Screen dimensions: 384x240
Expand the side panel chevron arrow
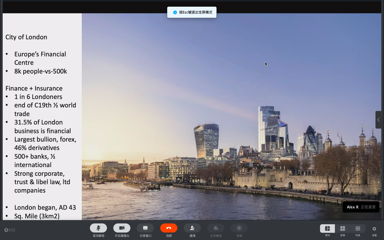click(x=379, y=120)
